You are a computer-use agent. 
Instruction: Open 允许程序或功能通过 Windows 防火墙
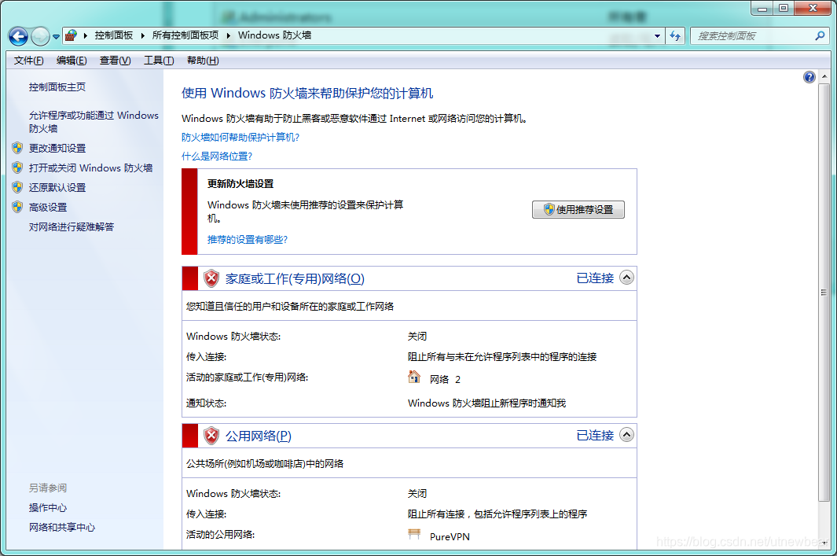tap(94, 122)
